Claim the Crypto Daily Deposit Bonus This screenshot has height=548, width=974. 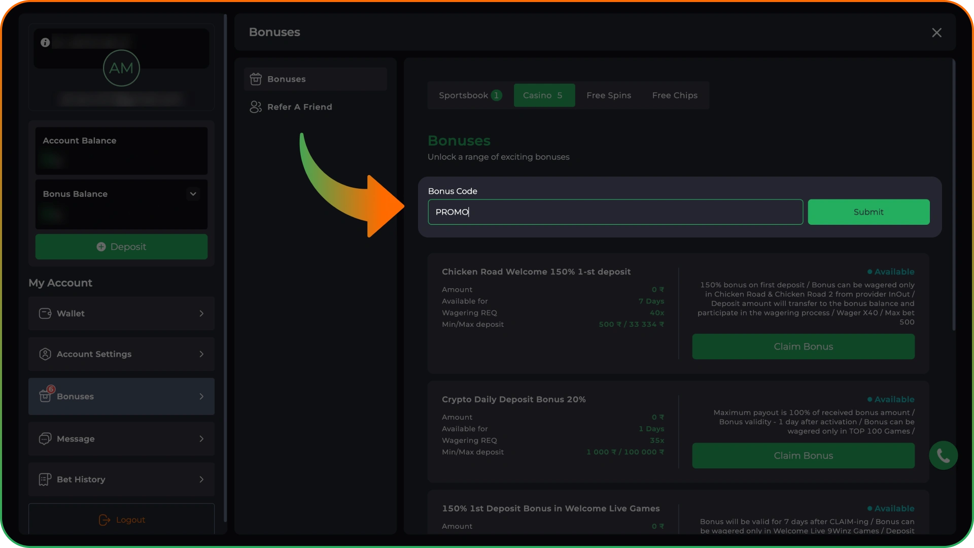click(803, 456)
